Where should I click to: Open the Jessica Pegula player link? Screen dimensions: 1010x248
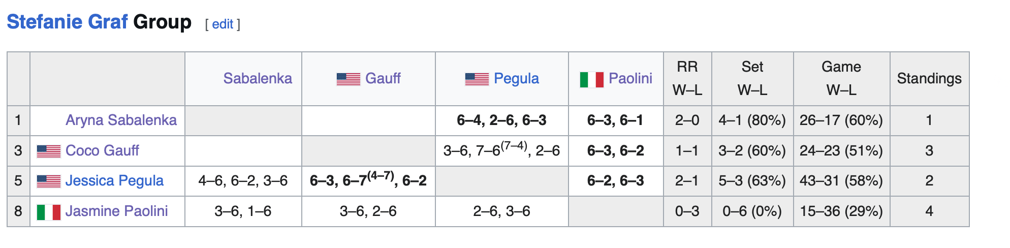coord(114,180)
